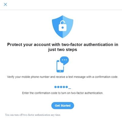Start setup with the Get Started button
This screenshot has height=120, width=122.
tap(63, 106)
